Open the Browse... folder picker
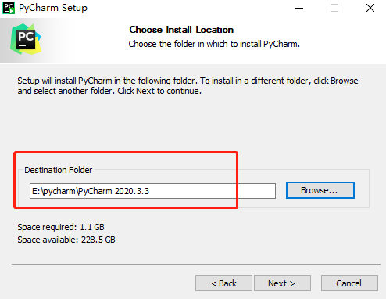Viewport: 386px width, 299px height. [x=320, y=190]
